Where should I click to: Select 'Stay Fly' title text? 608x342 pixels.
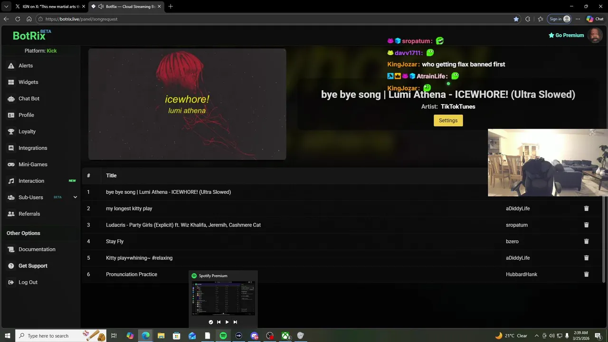click(x=114, y=241)
